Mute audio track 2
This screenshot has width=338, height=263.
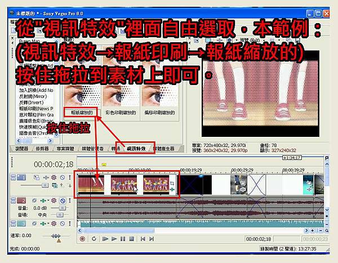click(x=63, y=200)
